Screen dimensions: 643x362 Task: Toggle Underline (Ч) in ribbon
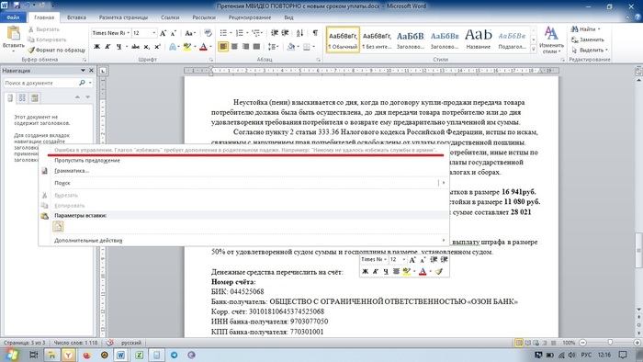[x=118, y=47]
